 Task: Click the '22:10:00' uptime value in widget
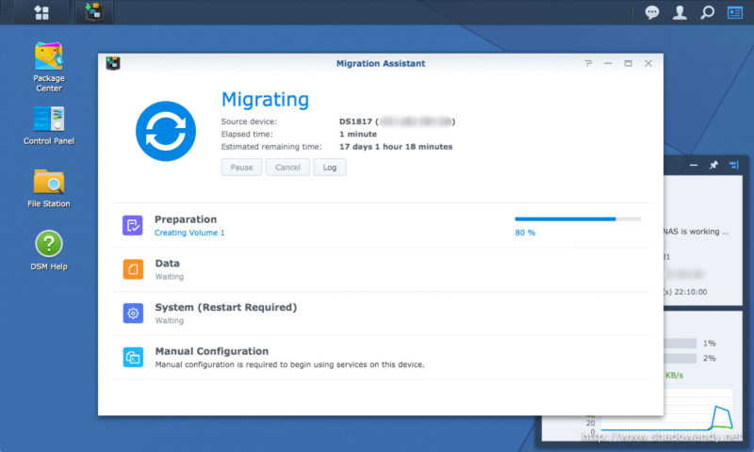click(690, 292)
